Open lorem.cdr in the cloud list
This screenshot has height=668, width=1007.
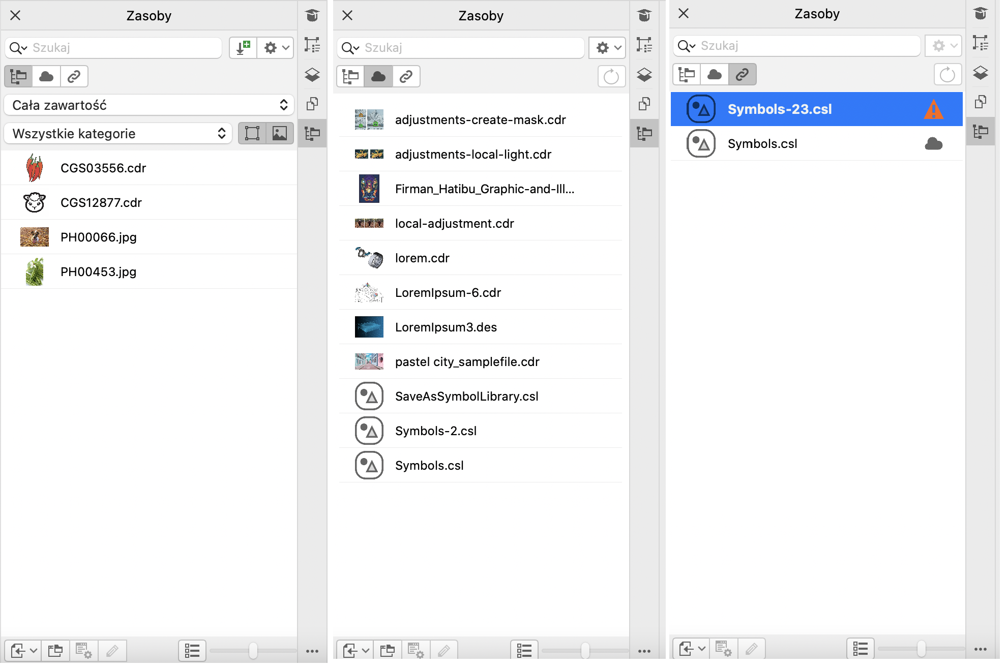422,258
